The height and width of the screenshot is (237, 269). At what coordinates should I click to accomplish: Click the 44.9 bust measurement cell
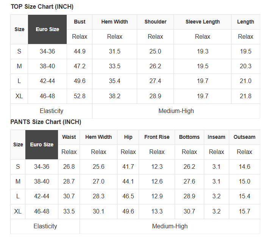(80, 51)
